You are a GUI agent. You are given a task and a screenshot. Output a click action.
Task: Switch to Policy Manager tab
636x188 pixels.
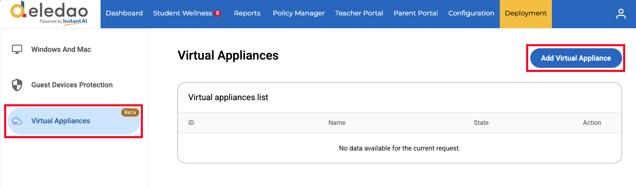(x=299, y=13)
